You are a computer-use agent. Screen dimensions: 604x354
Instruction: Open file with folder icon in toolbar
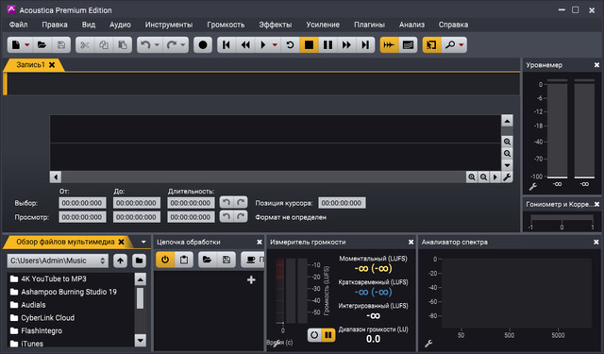(42, 45)
